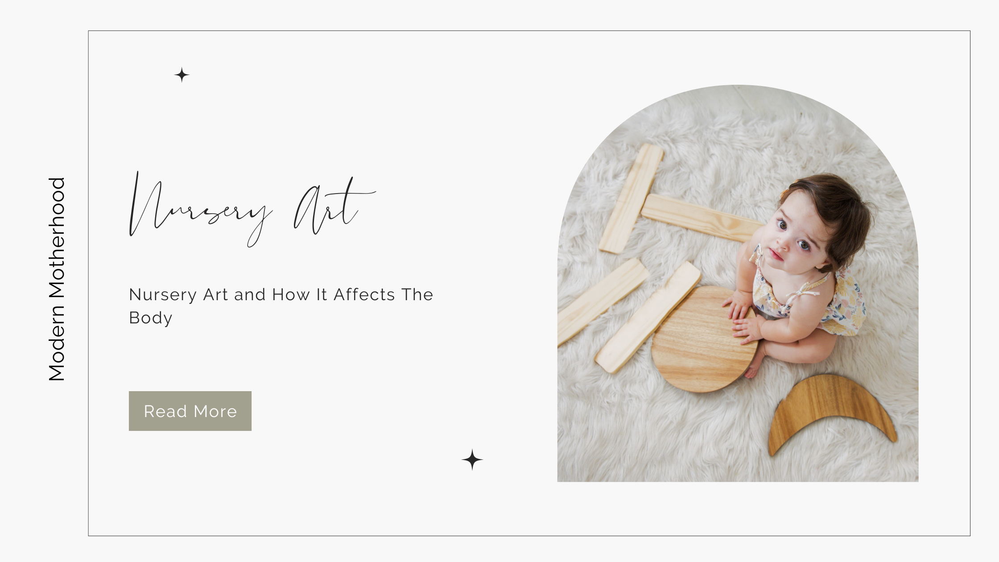
Task: Click the baby's hands on the wooden disc
Action: 743,317
